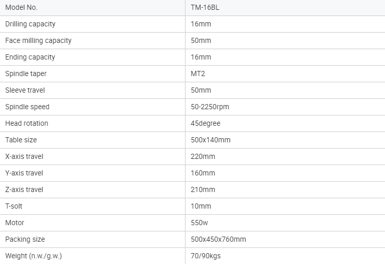This screenshot has width=385, height=264.
Task: Click the Sleeve travel row label
Action: click(x=25, y=90)
